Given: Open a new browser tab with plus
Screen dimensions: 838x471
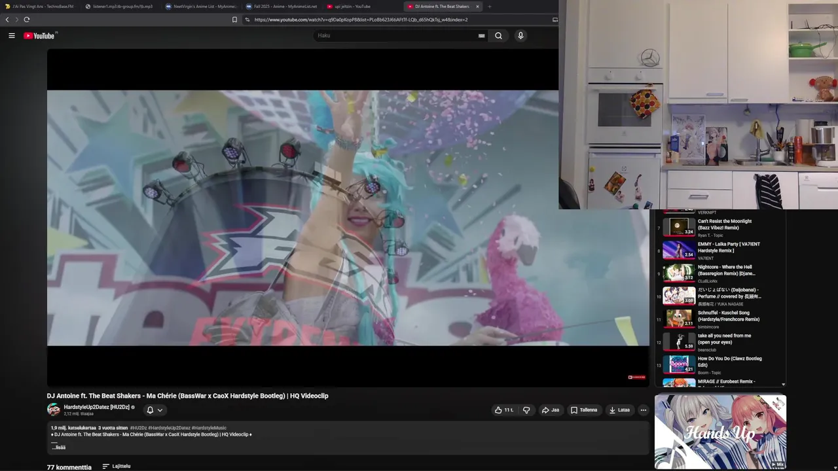Looking at the screenshot, I should (489, 7).
